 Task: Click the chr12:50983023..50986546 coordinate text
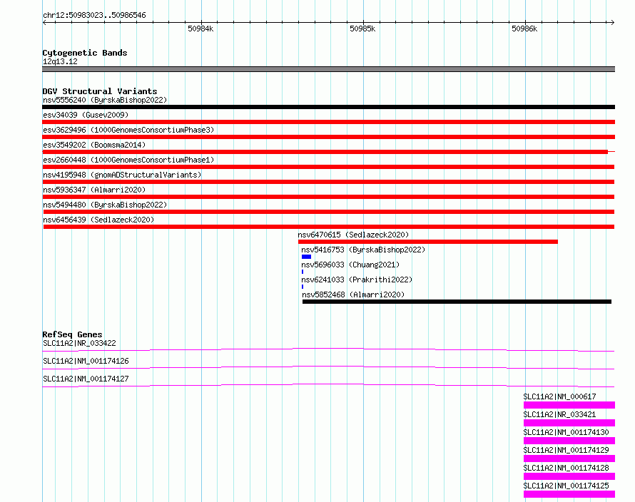(94, 15)
